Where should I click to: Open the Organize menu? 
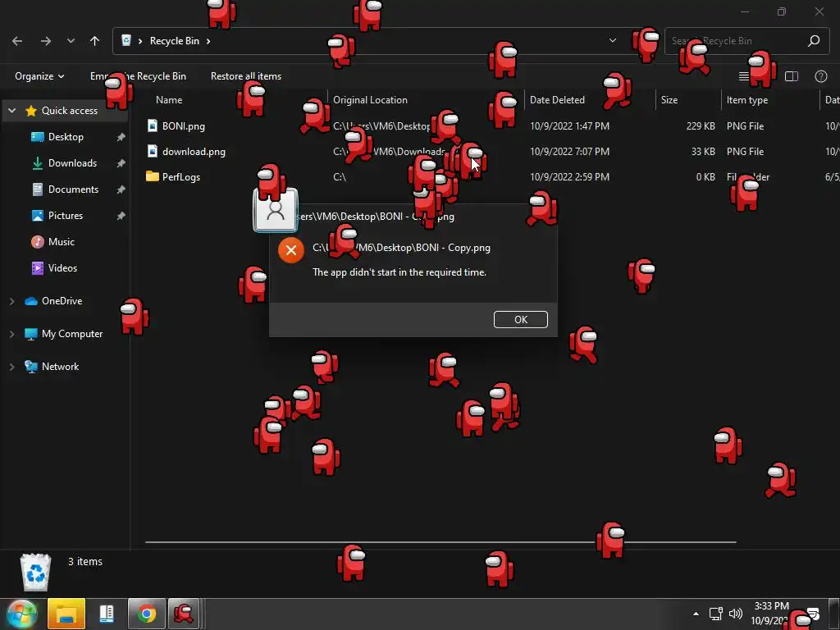coord(39,76)
